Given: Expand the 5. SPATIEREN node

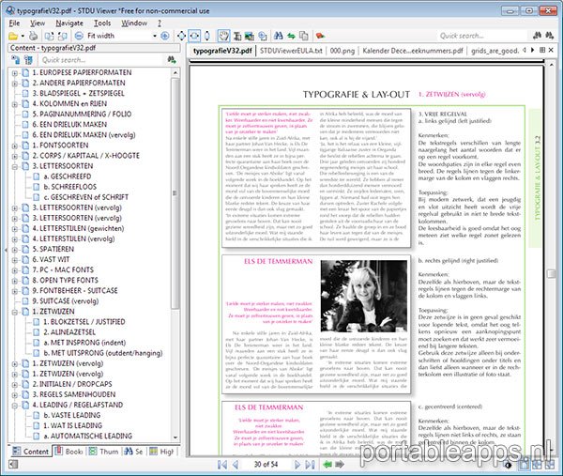Looking at the screenshot, I should tap(14, 250).
